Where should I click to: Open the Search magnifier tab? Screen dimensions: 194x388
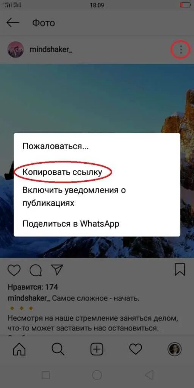tap(58, 349)
